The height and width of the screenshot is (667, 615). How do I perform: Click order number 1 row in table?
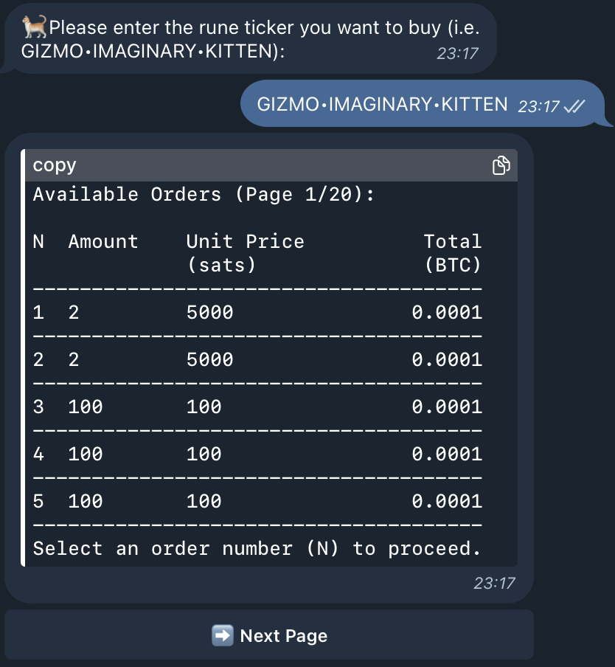coord(257,312)
